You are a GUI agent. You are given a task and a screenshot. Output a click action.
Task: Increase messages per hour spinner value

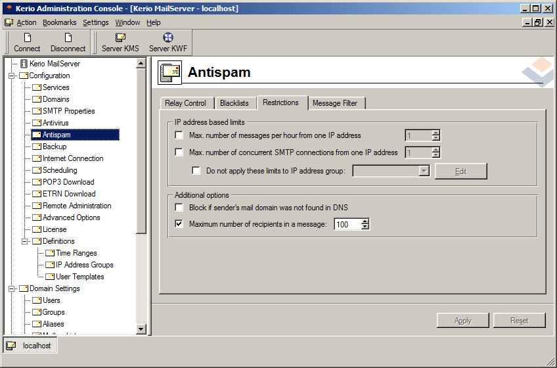tap(436, 133)
